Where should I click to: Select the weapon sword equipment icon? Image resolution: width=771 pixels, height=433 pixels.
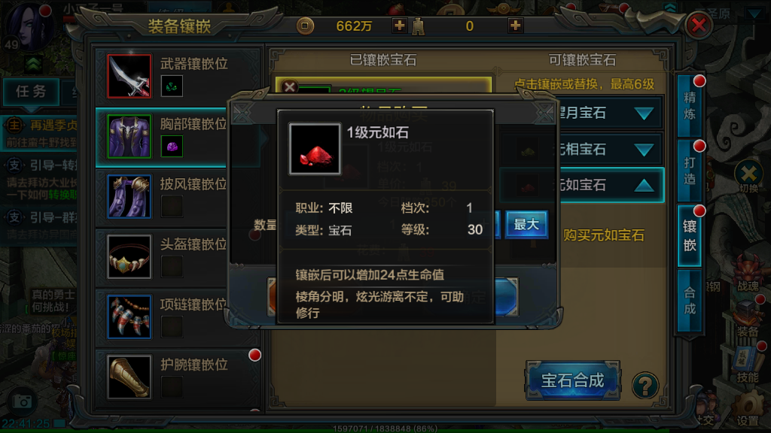pyautogui.click(x=129, y=76)
